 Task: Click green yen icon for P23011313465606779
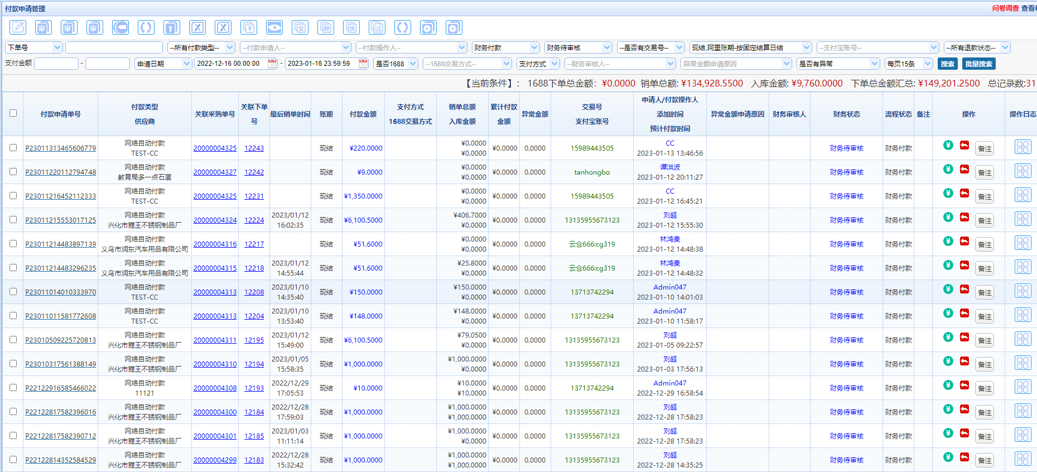(948, 145)
